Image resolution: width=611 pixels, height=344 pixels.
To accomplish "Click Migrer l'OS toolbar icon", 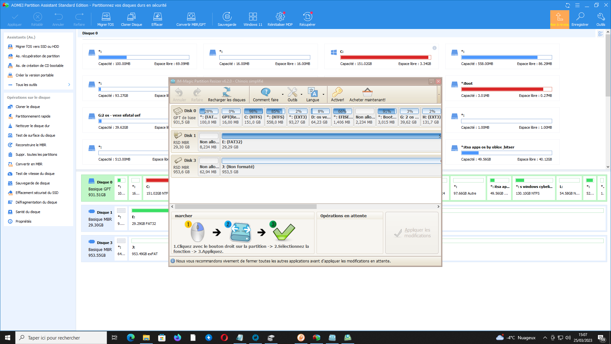I will point(106,19).
